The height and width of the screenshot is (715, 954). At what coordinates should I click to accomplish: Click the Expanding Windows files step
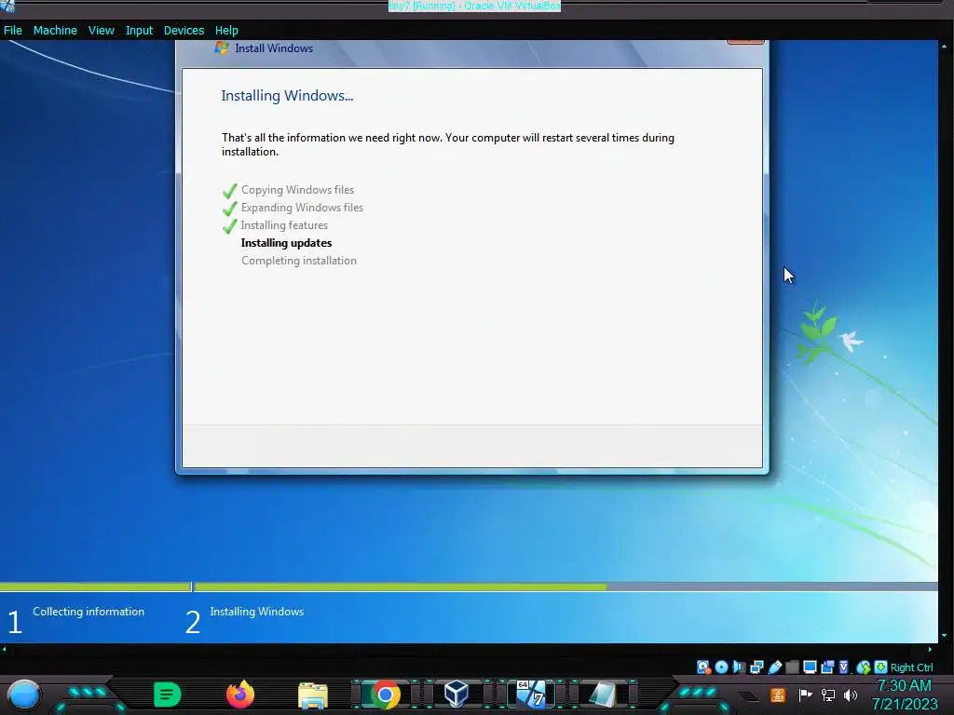pos(302,208)
